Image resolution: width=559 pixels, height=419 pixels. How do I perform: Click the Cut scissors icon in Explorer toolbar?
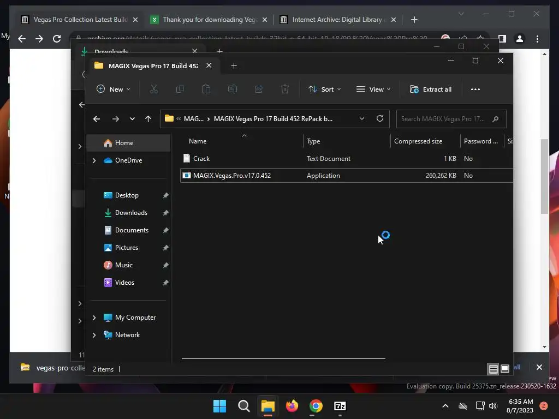click(x=153, y=89)
